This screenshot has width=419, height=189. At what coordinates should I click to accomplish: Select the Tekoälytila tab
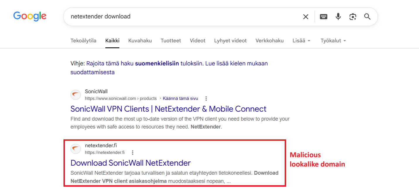[x=83, y=41]
